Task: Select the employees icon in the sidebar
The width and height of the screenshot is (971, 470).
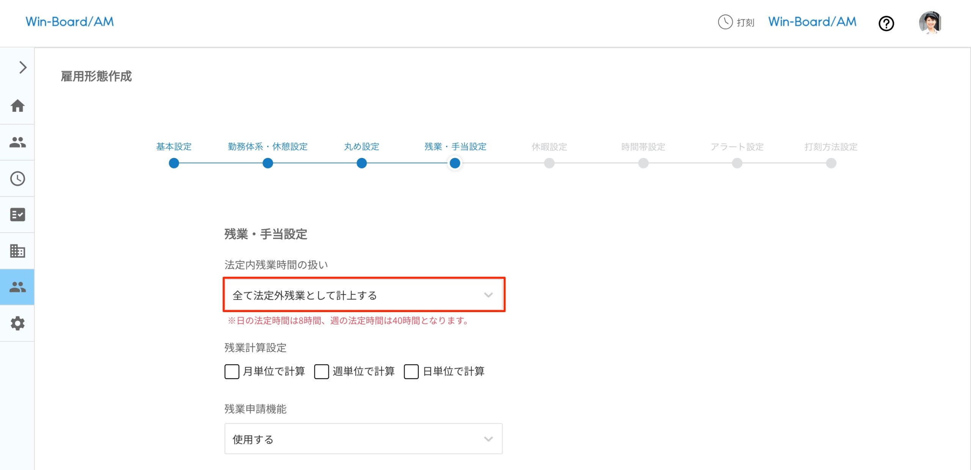Action: pyautogui.click(x=17, y=142)
